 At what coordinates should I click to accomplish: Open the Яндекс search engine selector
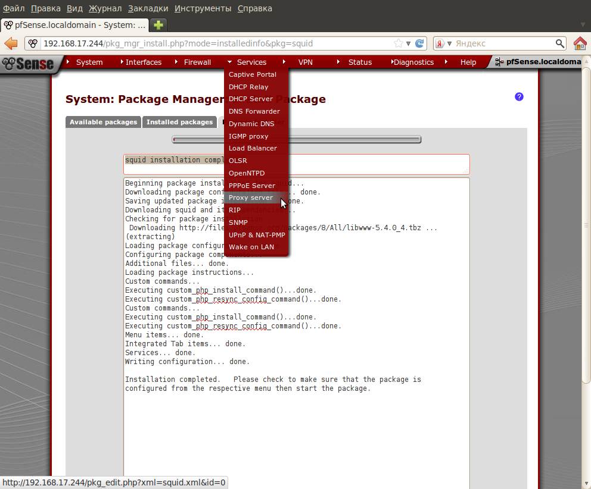tap(444, 43)
